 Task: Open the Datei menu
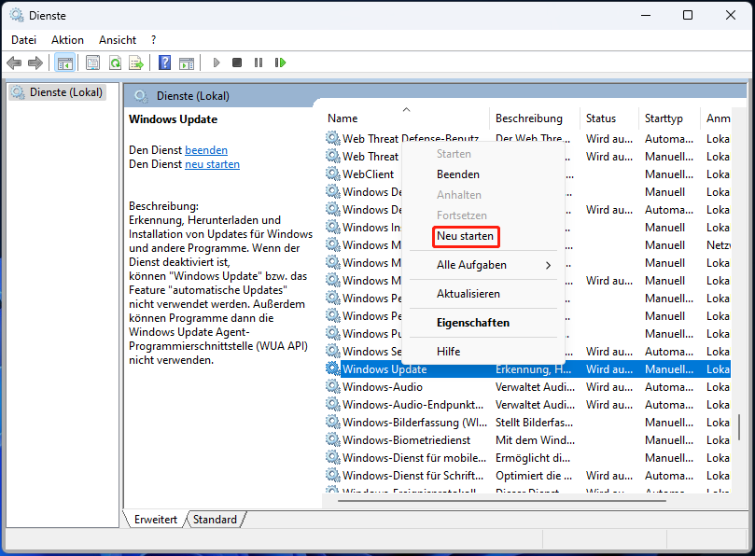[23, 40]
